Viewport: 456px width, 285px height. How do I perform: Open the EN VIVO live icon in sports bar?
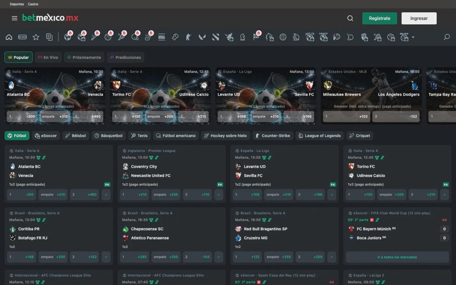click(22, 37)
